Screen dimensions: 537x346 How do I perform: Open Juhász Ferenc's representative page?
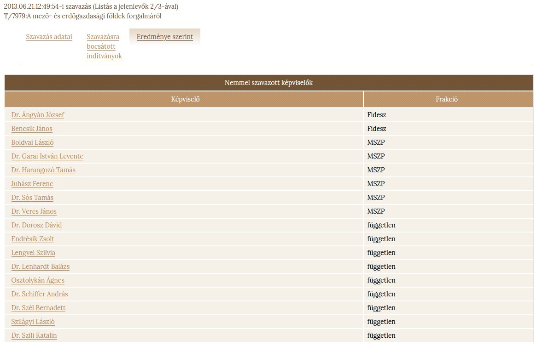coord(32,184)
